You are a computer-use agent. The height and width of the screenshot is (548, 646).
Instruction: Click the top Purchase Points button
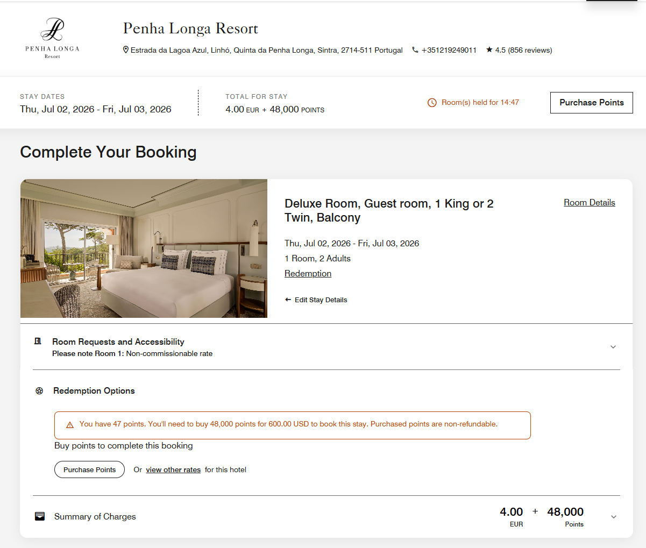click(591, 102)
